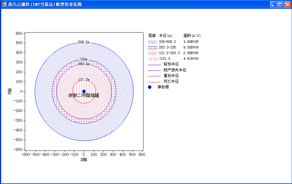Click the 面积(m^2) column header

tap(192, 36)
